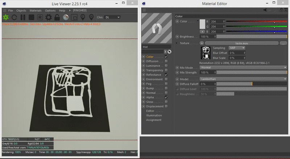Click the material preview thumbnail
Screen dimensions: 290x159
(x=157, y=28)
